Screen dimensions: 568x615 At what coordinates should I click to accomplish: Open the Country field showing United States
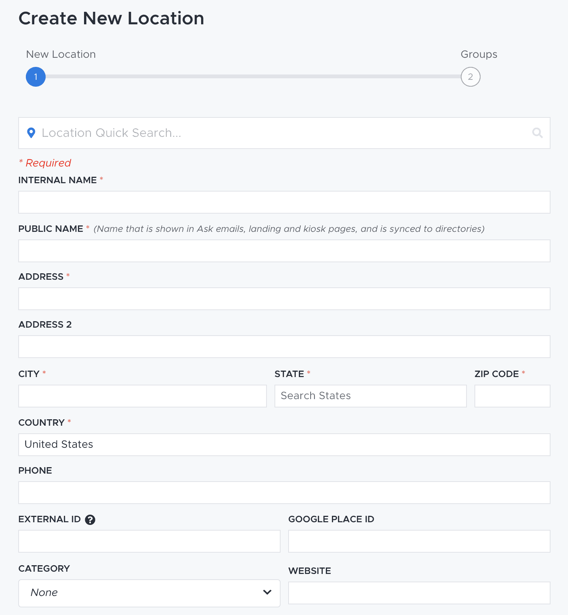(284, 445)
